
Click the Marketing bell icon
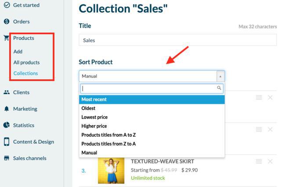tap(7, 109)
